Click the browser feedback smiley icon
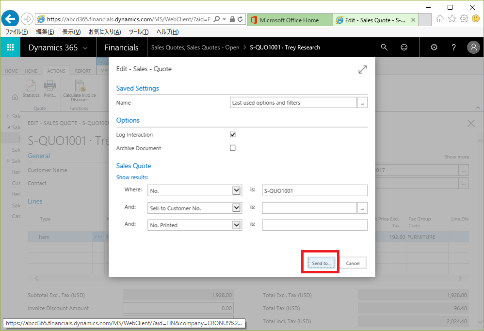484x331 pixels. (476, 19)
